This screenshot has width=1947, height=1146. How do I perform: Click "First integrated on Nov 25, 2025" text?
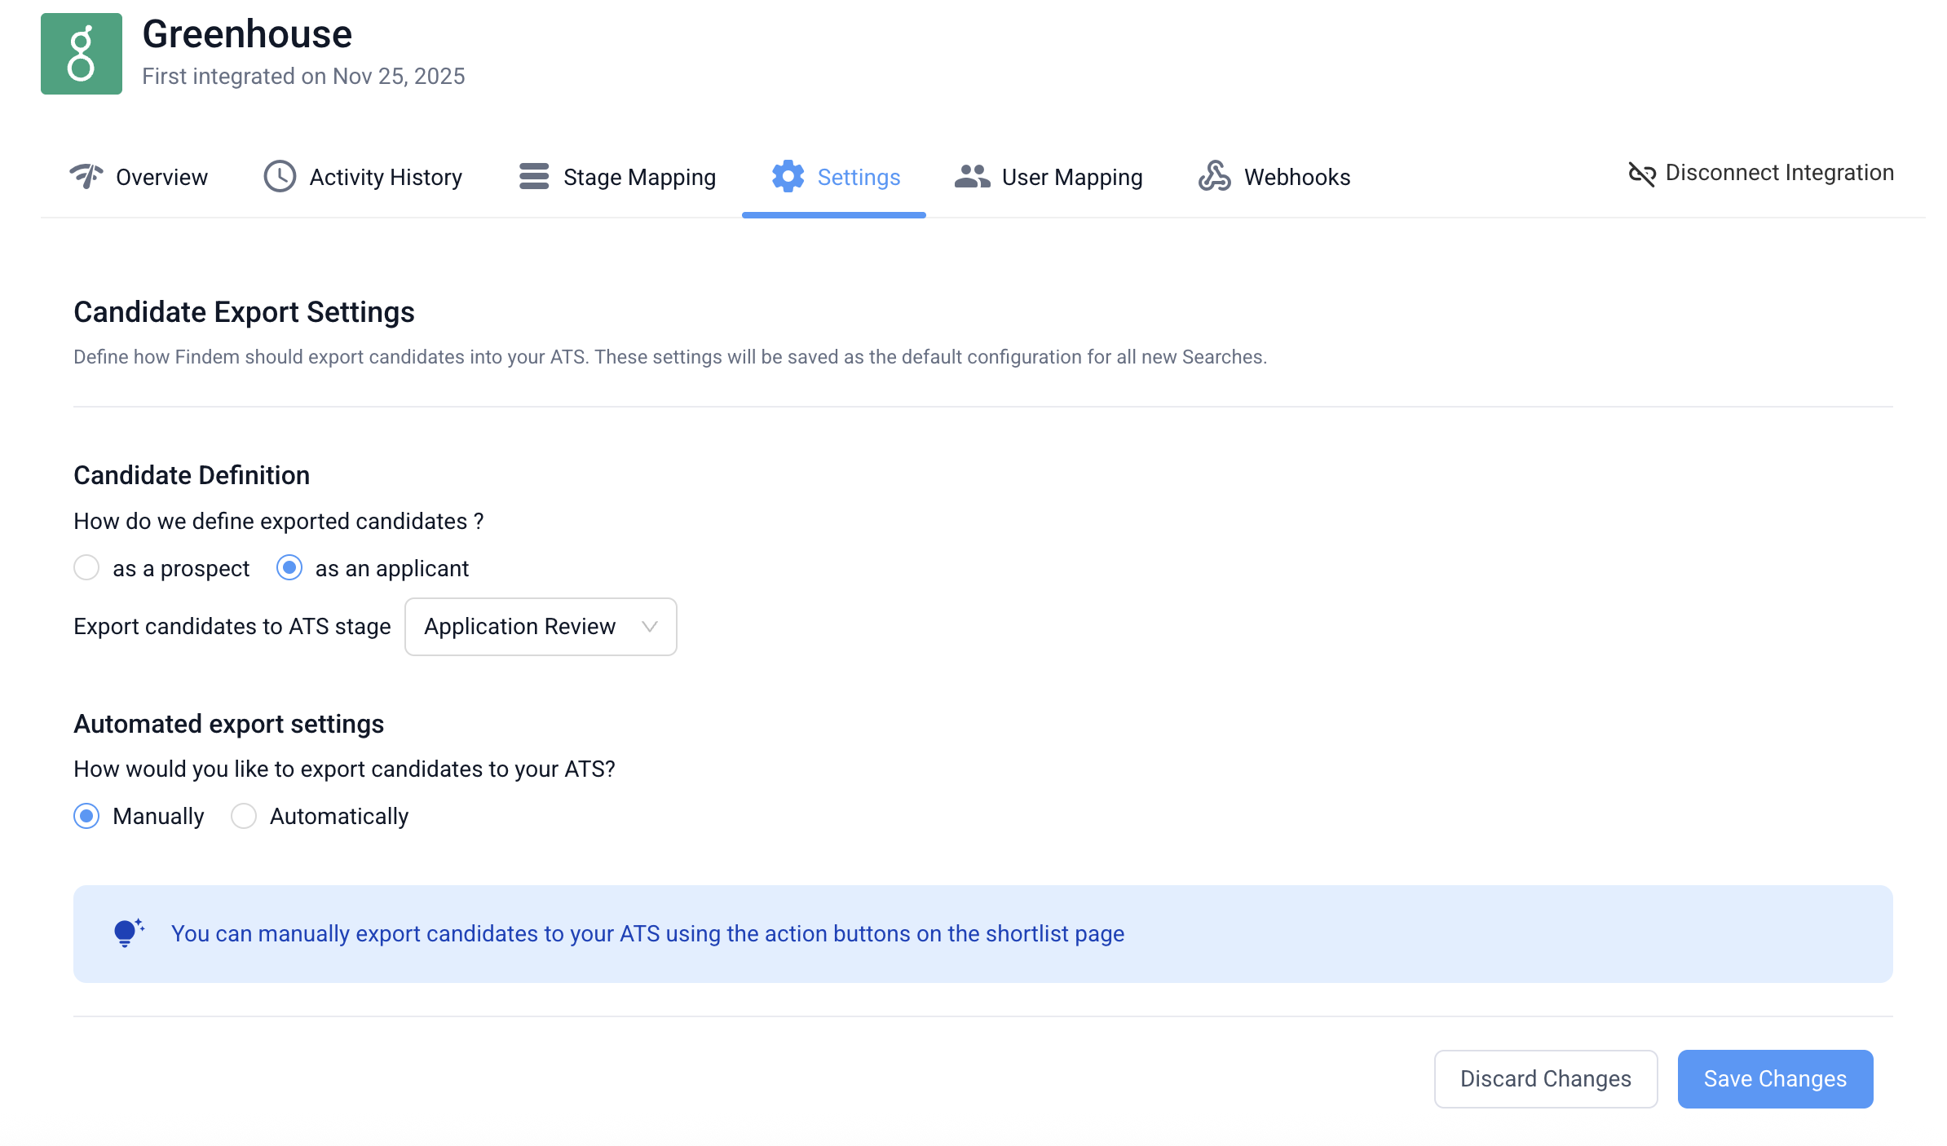point(303,76)
